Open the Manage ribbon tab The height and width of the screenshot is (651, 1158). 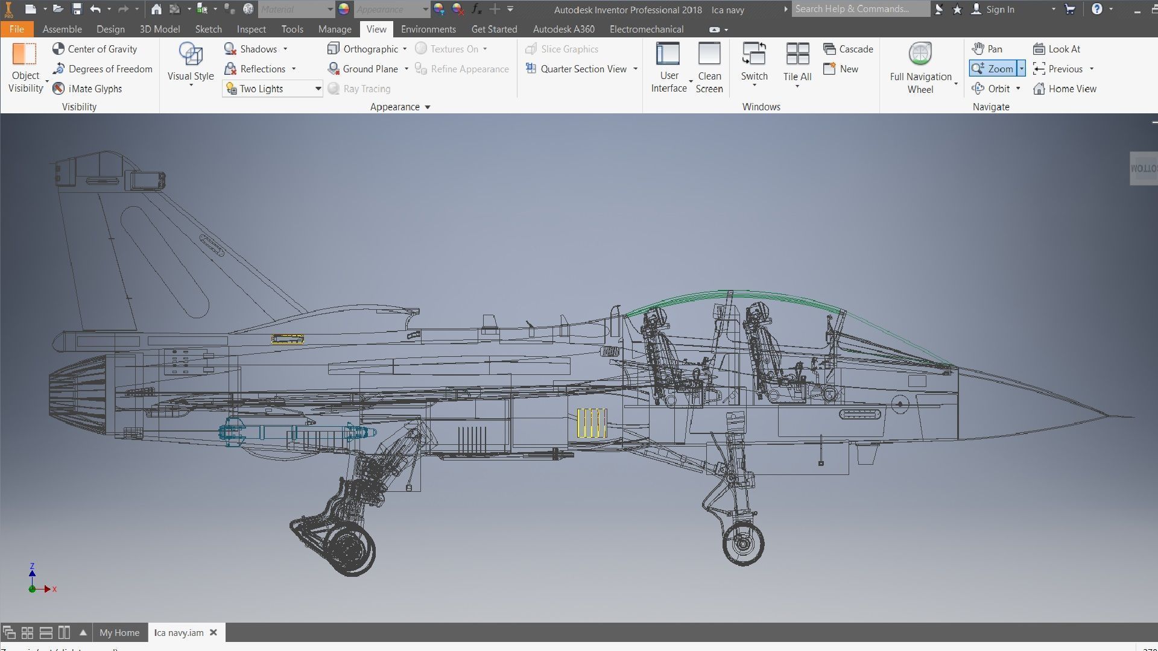pos(335,29)
